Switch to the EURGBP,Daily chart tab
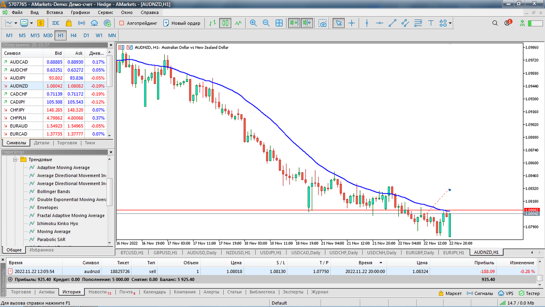Viewport: 545px width, 307px height. pyautogui.click(x=420, y=252)
